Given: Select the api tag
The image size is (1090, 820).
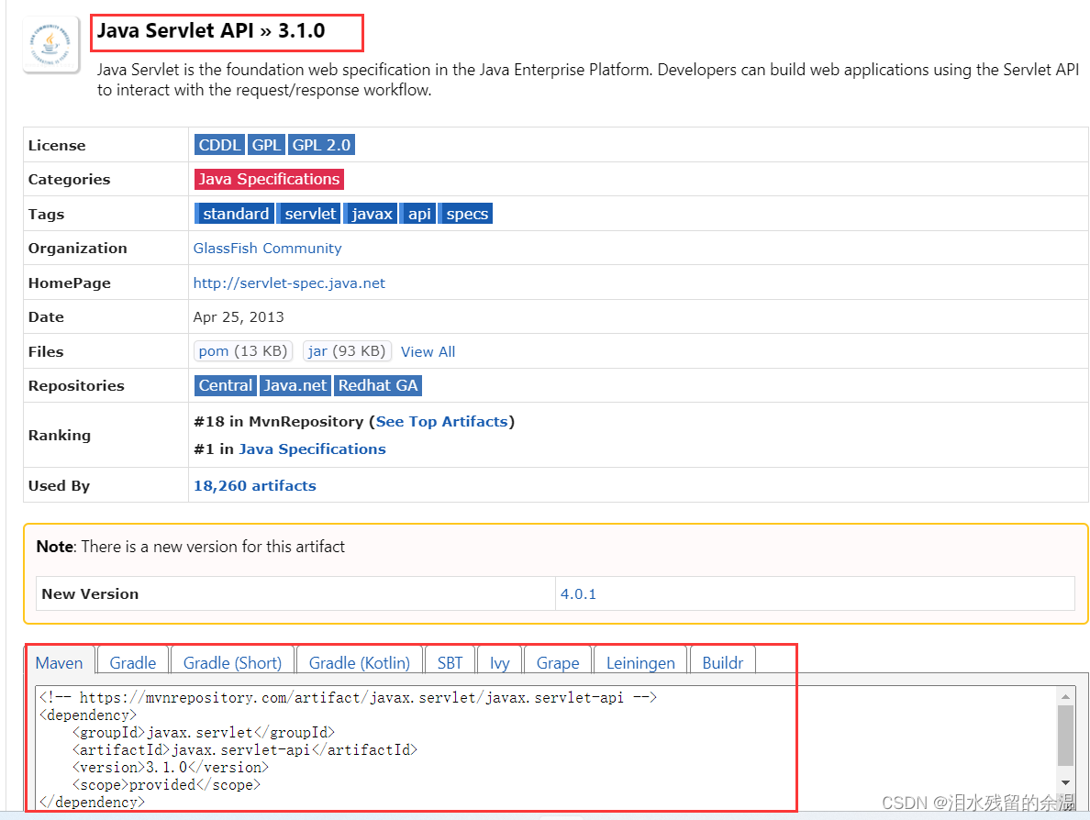Looking at the screenshot, I should point(418,214).
